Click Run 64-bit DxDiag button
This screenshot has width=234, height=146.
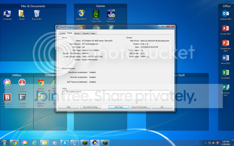click(x=91, y=107)
